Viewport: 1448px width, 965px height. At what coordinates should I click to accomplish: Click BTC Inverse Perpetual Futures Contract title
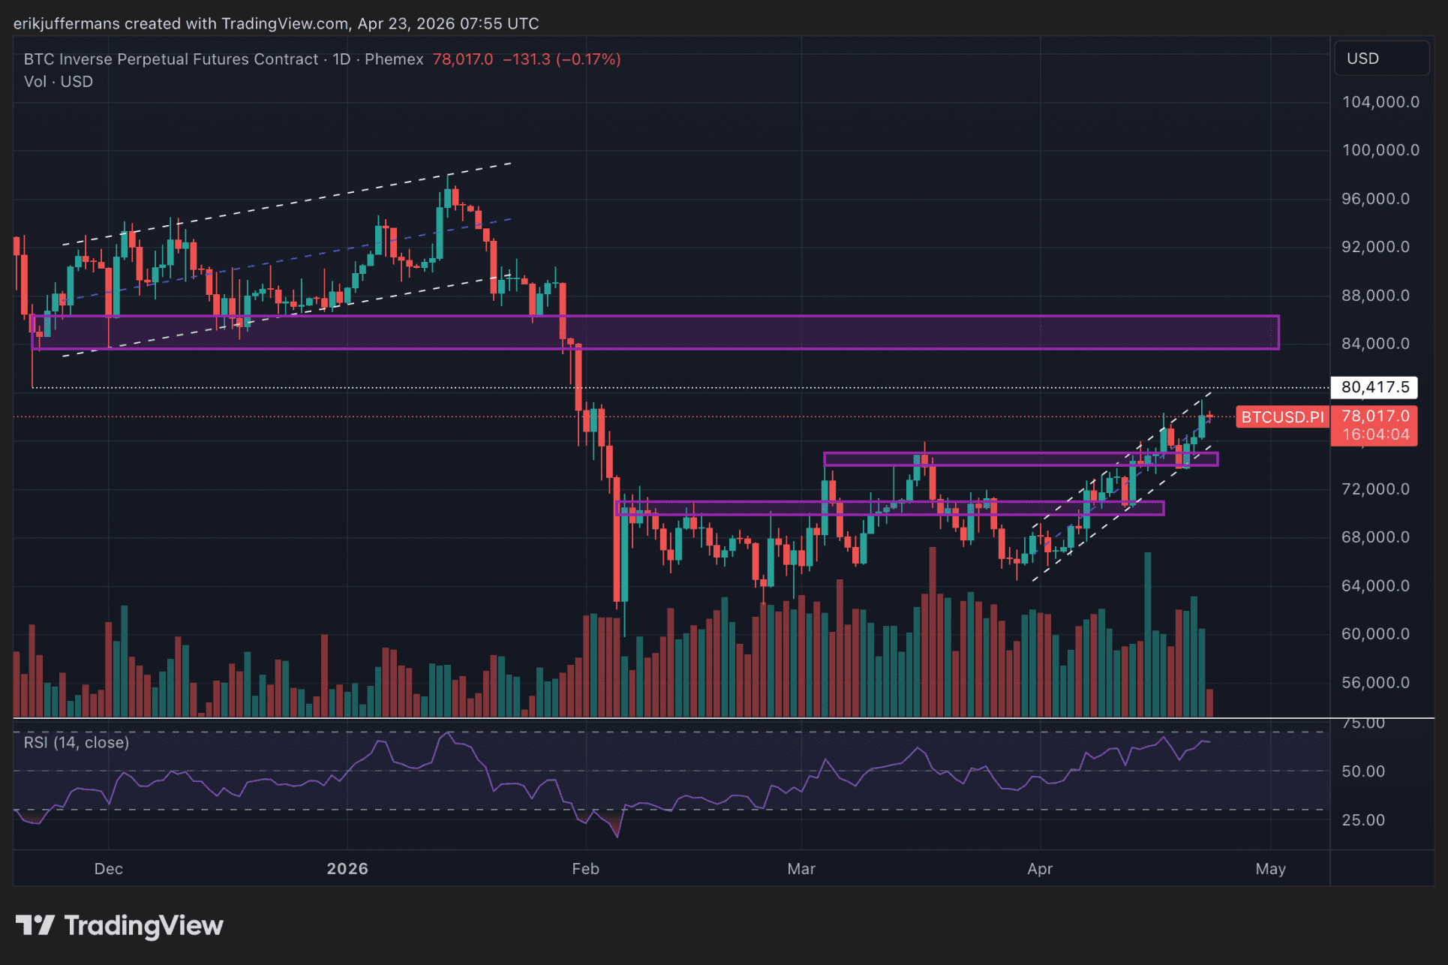(171, 59)
